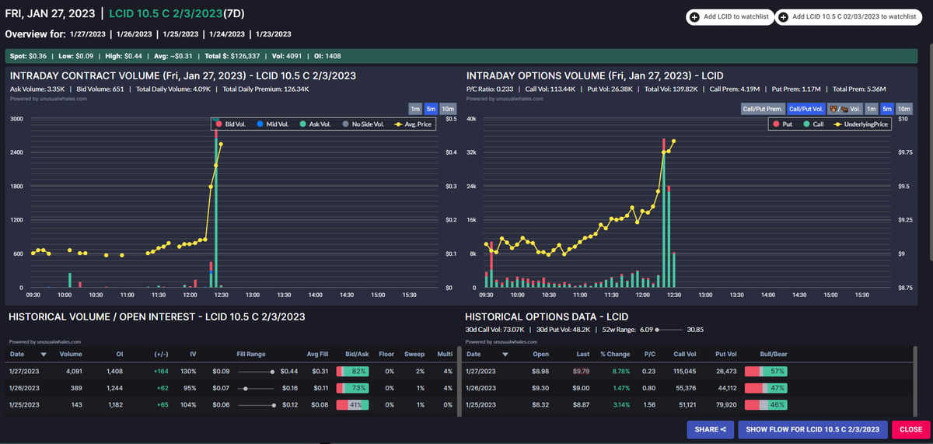Set contract volume chart to 10m interval

tap(448, 109)
